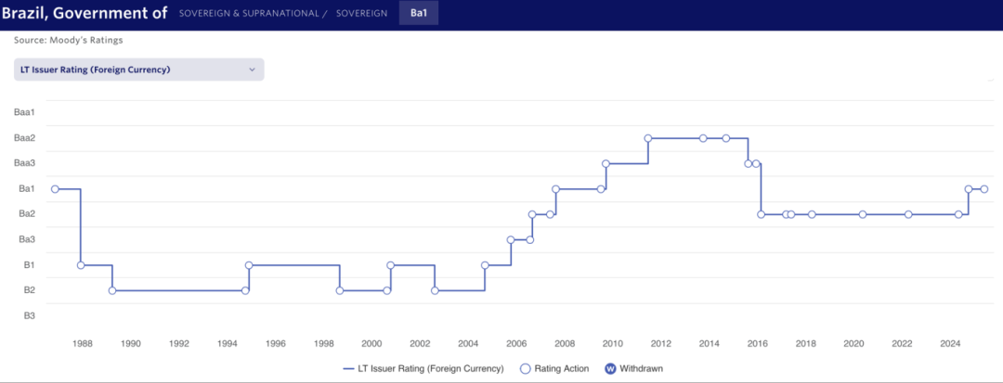The height and width of the screenshot is (383, 1003).
Task: Select the B2 rating marker near 2002
Action: coord(435,290)
